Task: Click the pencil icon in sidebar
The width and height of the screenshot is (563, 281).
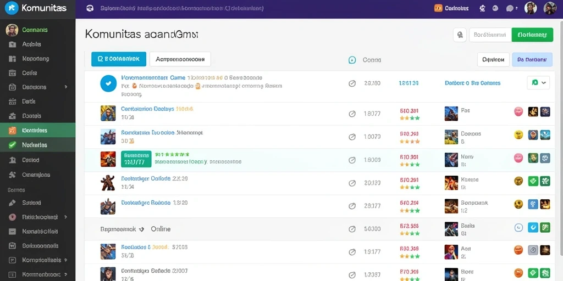Action: tap(12, 203)
